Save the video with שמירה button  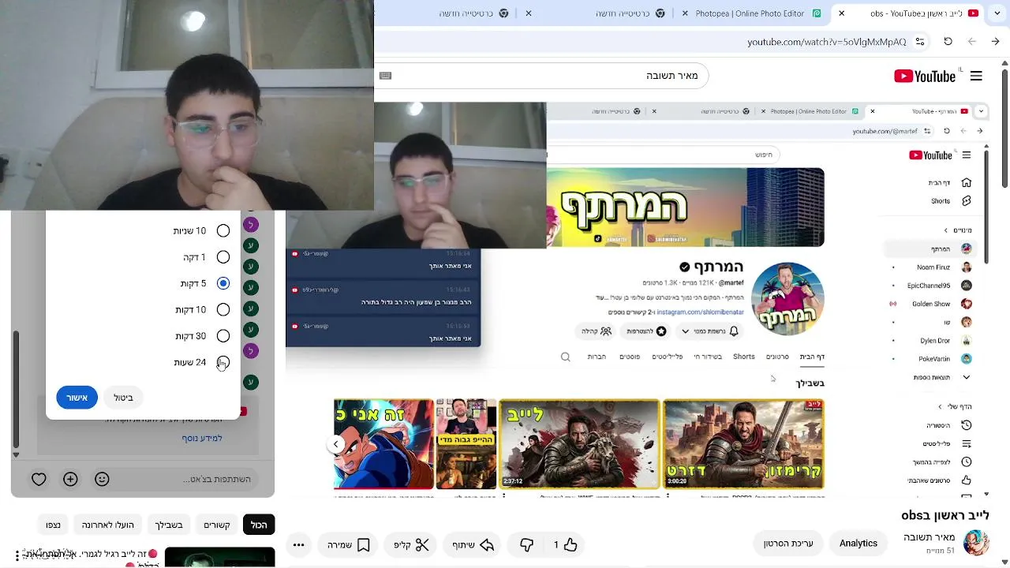pos(348,544)
